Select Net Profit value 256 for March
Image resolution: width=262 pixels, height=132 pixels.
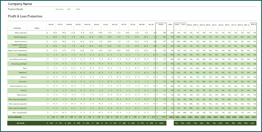(x=69, y=123)
